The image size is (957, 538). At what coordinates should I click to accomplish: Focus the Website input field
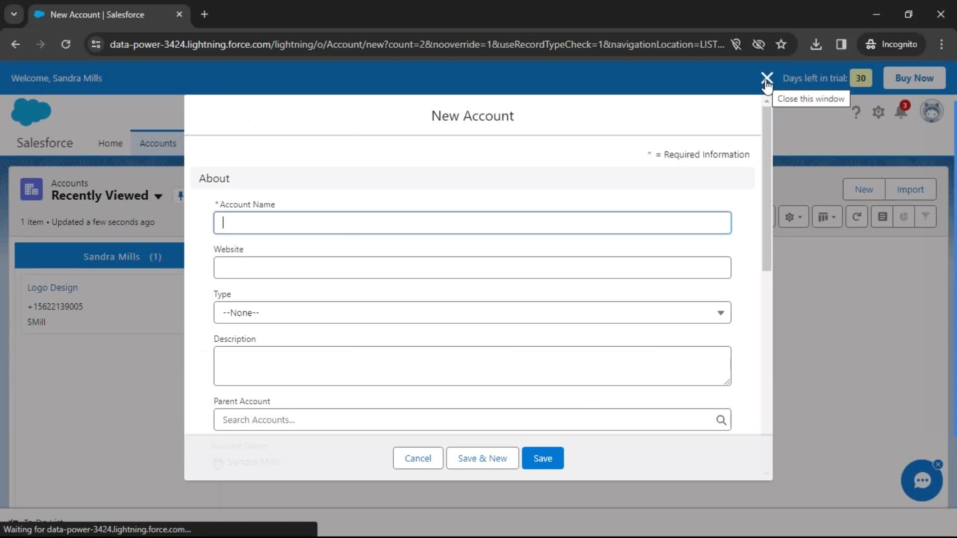point(472,268)
